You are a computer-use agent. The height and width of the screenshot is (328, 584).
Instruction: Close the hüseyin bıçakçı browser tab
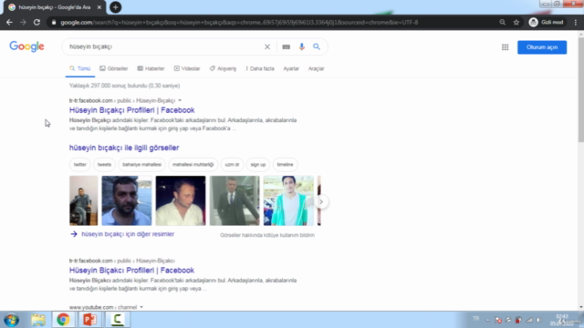(99, 7)
